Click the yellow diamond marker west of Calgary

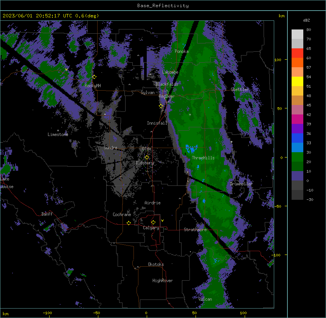129,223
